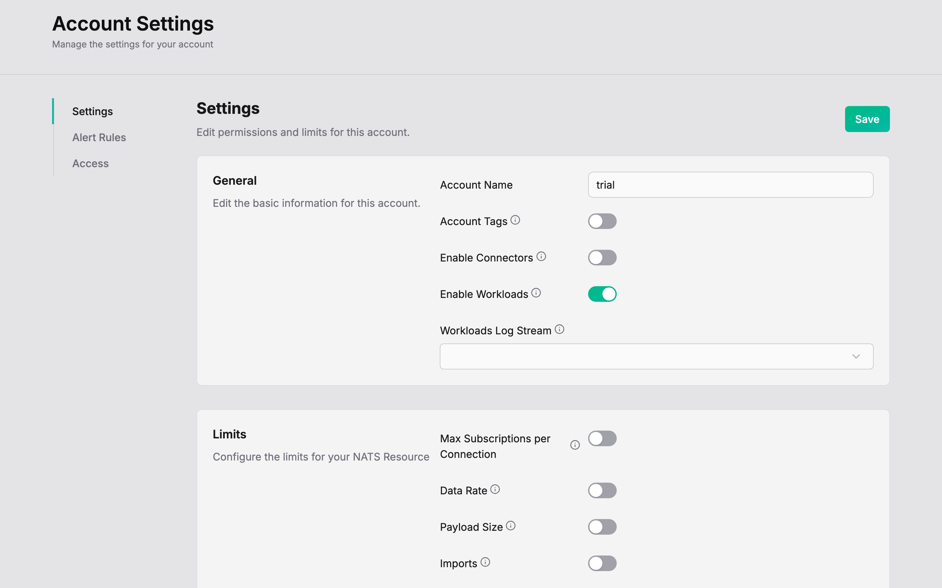The height and width of the screenshot is (588, 942).
Task: Click the Enable Connectors info icon
Action: tap(541, 256)
